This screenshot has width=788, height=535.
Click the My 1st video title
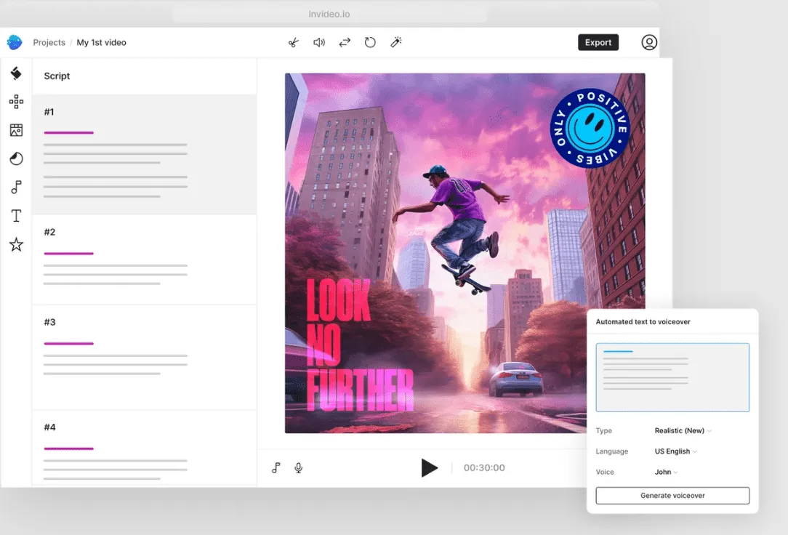point(102,43)
